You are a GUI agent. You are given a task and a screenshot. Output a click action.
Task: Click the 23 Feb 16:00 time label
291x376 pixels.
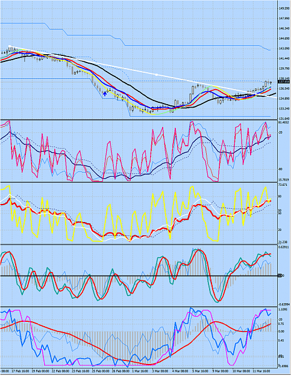click(x=81, y=371)
